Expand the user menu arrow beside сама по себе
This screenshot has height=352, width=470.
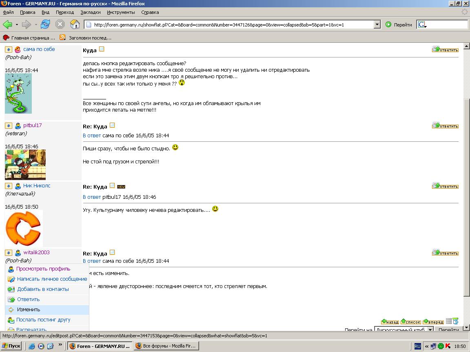8,49
